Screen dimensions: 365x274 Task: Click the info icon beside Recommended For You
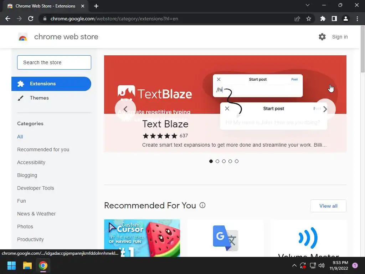pyautogui.click(x=202, y=205)
